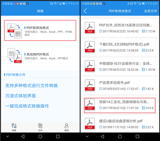The height and width of the screenshot is (141, 160).
Task: Tap 一键完成格式转换操作 text
Action: (27, 106)
